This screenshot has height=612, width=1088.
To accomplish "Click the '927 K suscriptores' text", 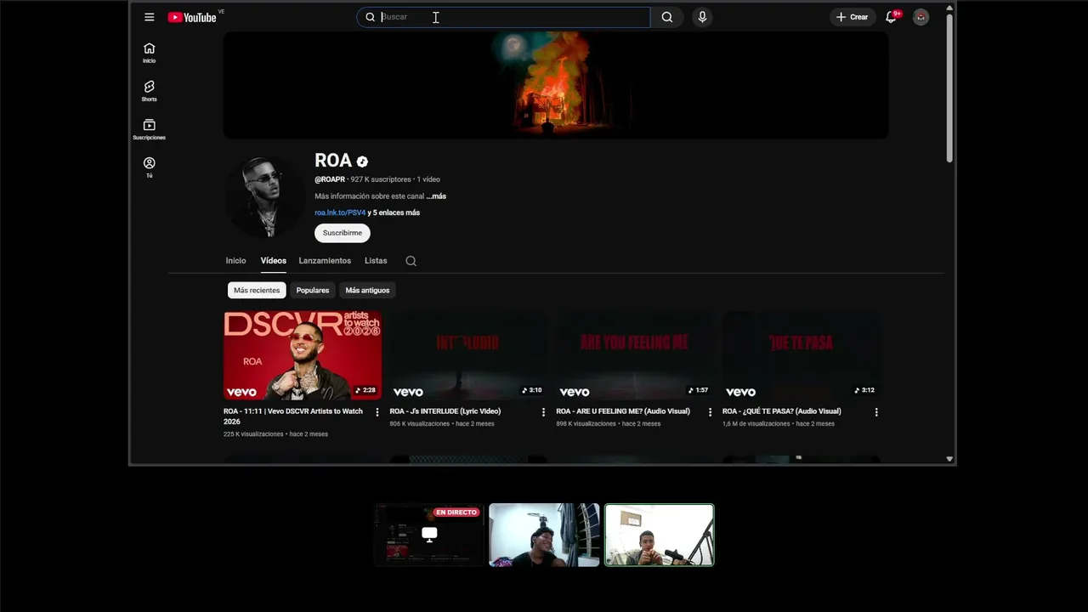I will tap(381, 179).
